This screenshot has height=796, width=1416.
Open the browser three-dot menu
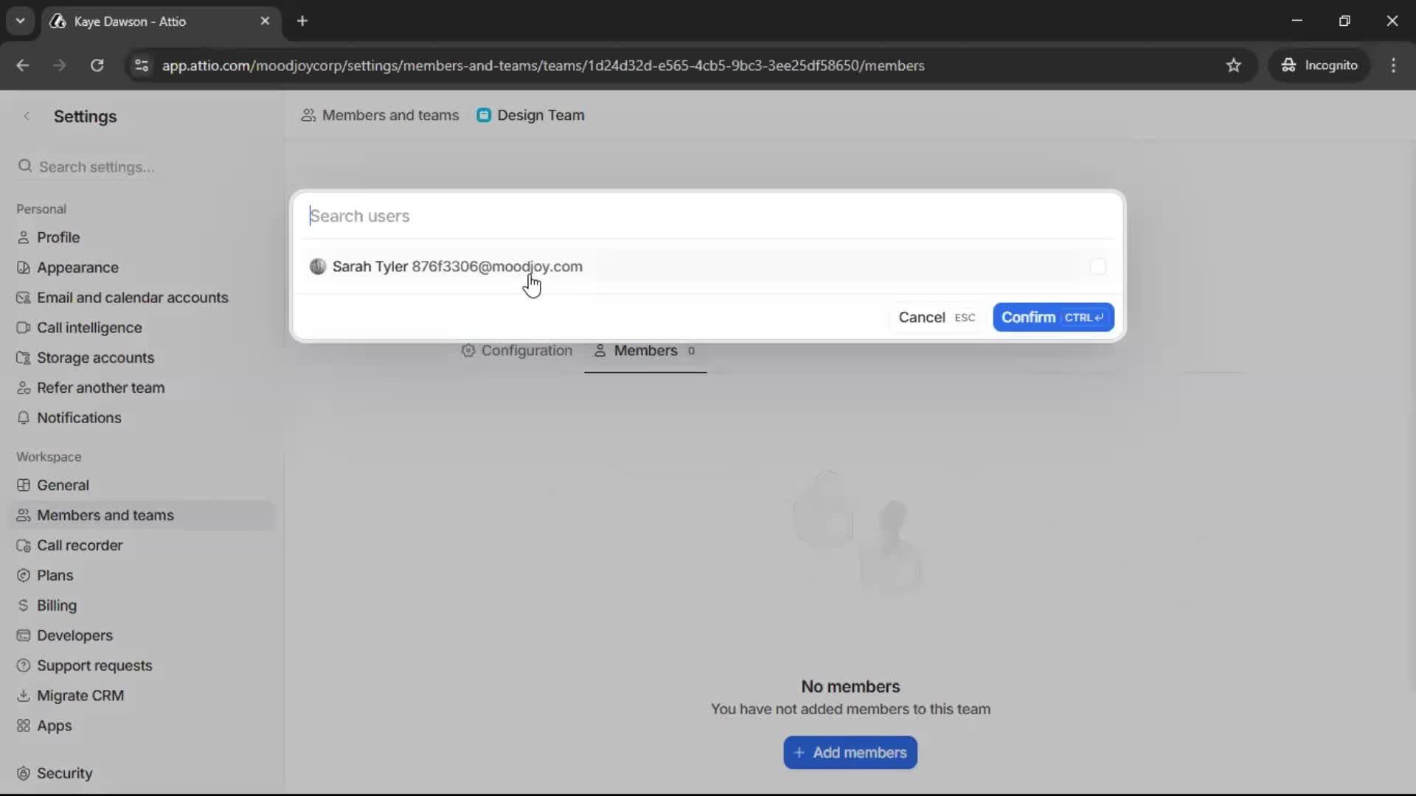coord(1394,66)
